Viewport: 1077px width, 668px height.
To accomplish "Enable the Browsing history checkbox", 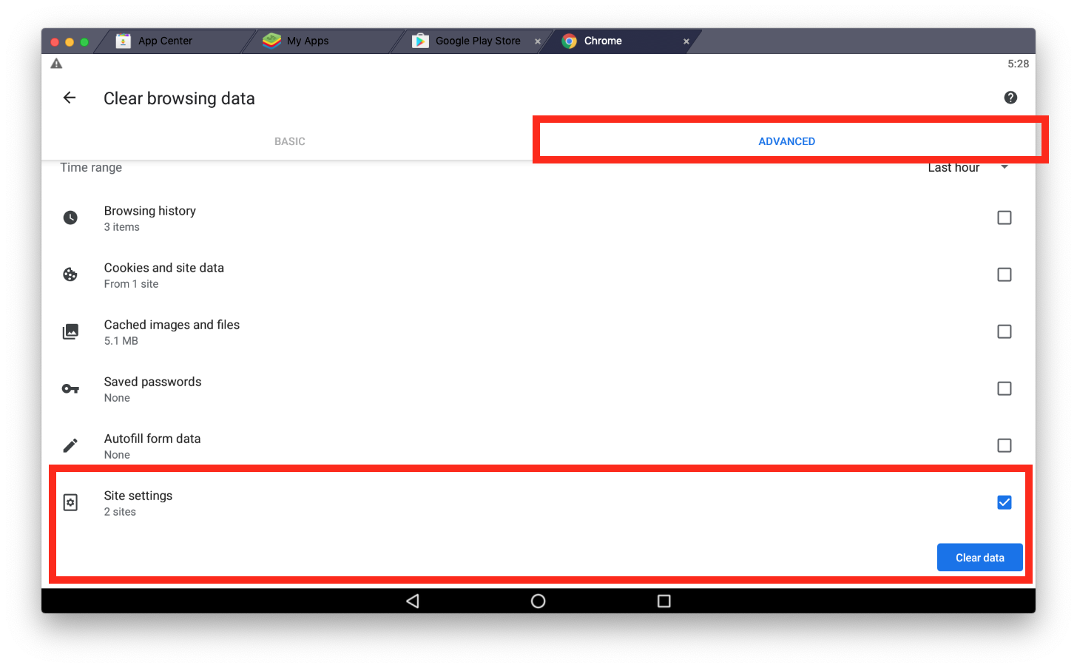I will (x=1004, y=217).
